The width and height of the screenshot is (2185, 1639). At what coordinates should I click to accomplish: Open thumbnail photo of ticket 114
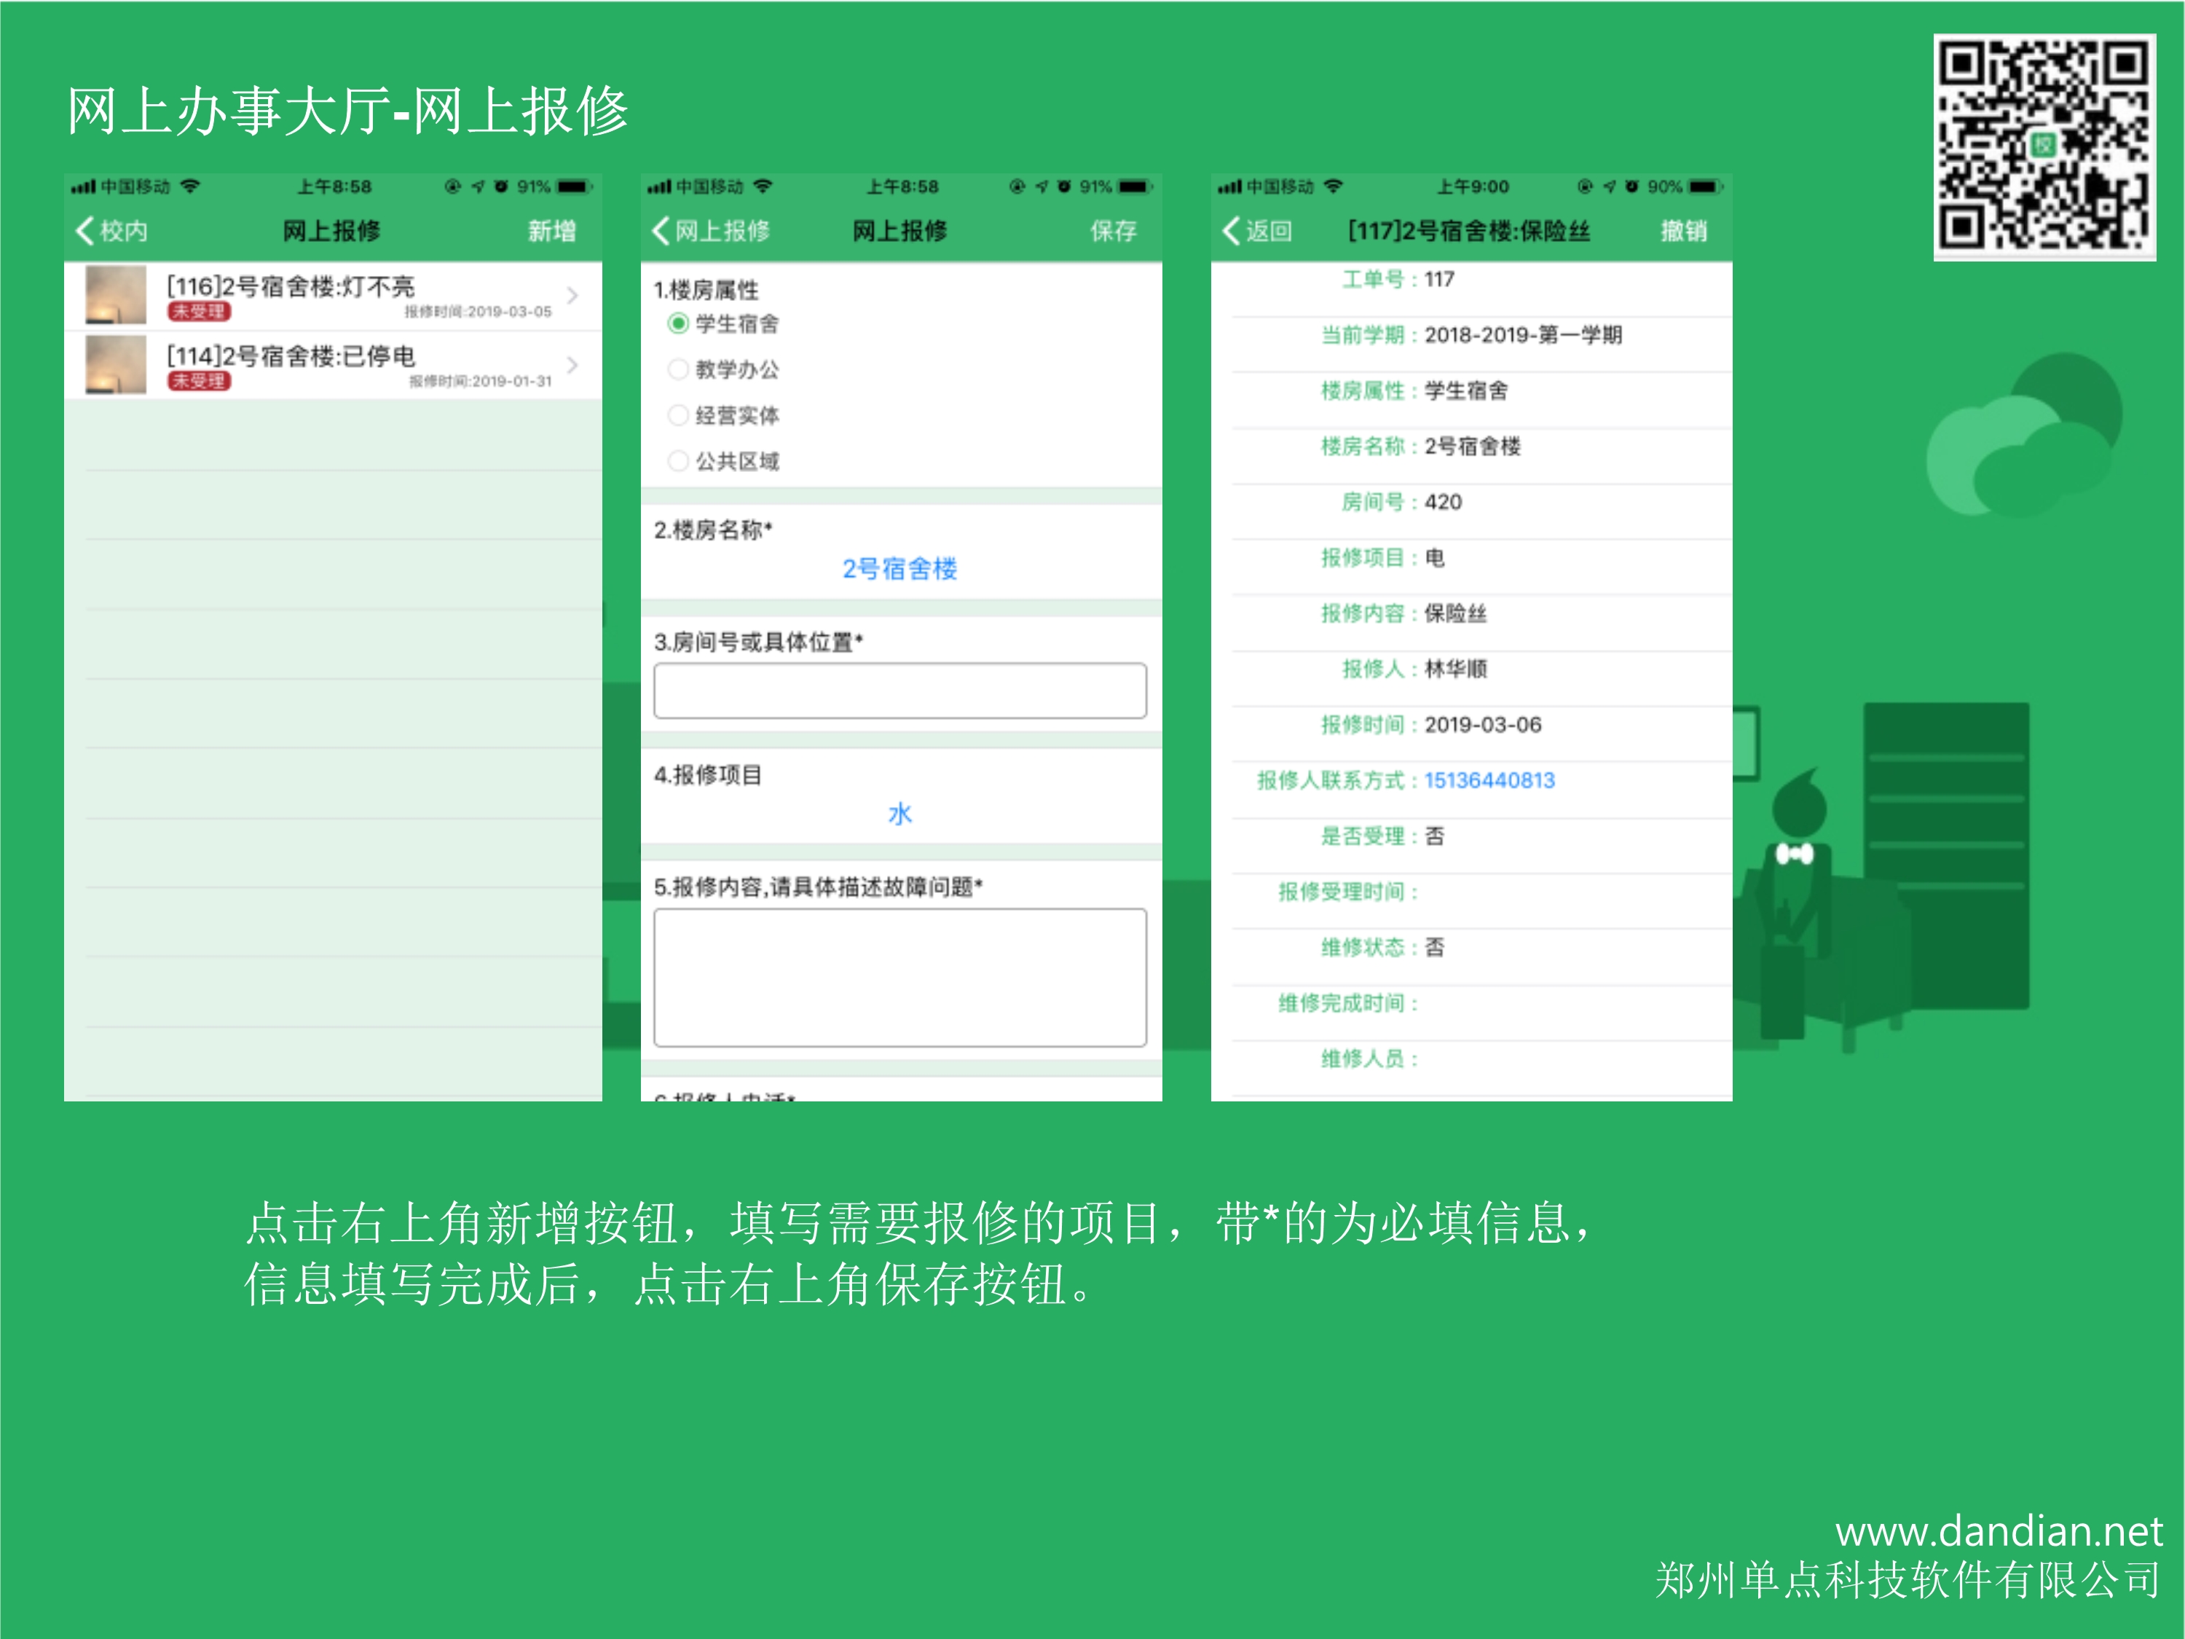116,364
